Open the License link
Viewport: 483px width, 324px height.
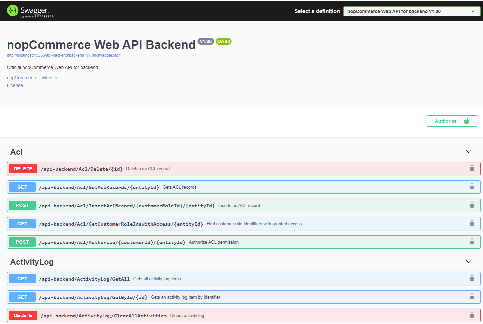pos(15,85)
